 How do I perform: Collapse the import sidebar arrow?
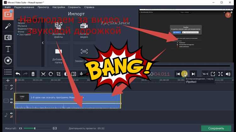tap(43, 43)
